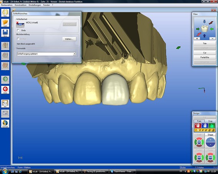Select the green smooth hand tool
218x174 pixels.
point(211,125)
